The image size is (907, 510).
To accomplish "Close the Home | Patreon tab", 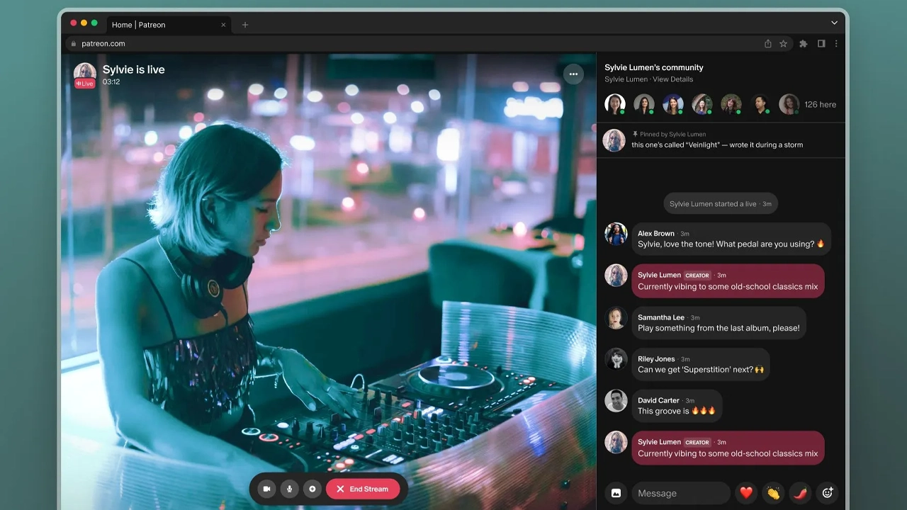I will (x=223, y=25).
